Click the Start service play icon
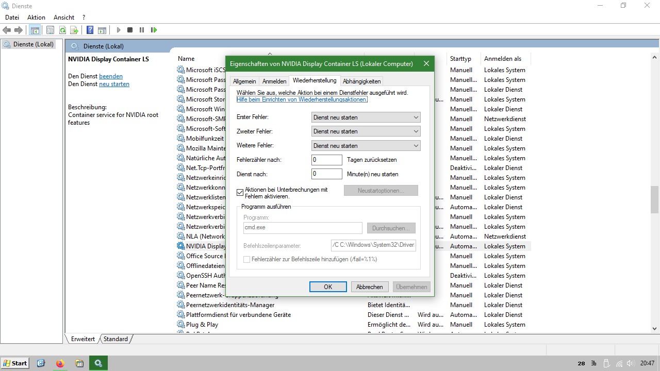660x371 pixels. click(x=118, y=30)
